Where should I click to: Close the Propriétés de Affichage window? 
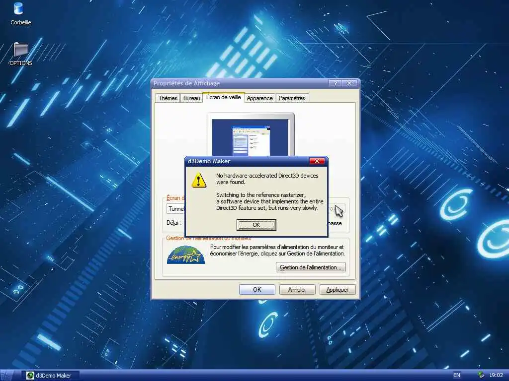click(x=349, y=83)
